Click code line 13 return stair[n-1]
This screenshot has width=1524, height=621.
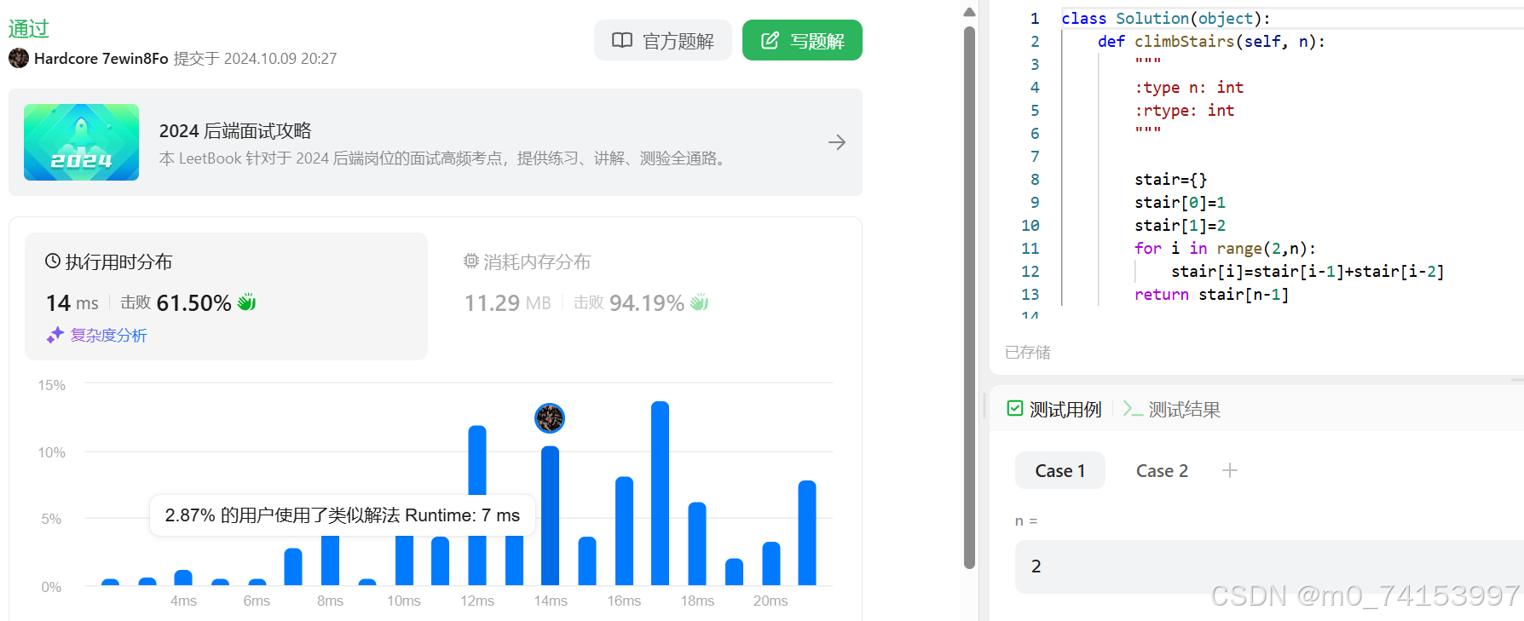pyautogui.click(x=1211, y=294)
